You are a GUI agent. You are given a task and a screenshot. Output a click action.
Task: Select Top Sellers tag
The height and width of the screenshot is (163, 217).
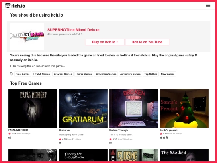(151, 74)
